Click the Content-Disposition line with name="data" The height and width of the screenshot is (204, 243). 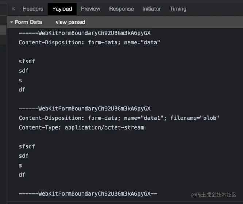[89, 42]
